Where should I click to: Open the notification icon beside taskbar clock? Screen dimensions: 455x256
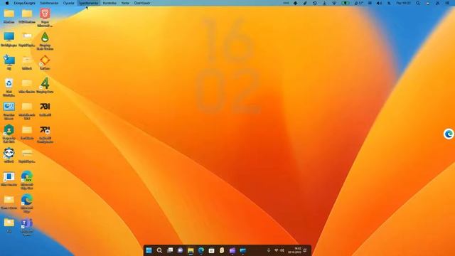(305, 250)
